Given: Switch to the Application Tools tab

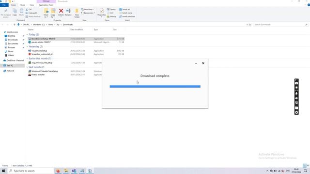Looking at the screenshot, I should pyautogui.click(x=46, y=5).
